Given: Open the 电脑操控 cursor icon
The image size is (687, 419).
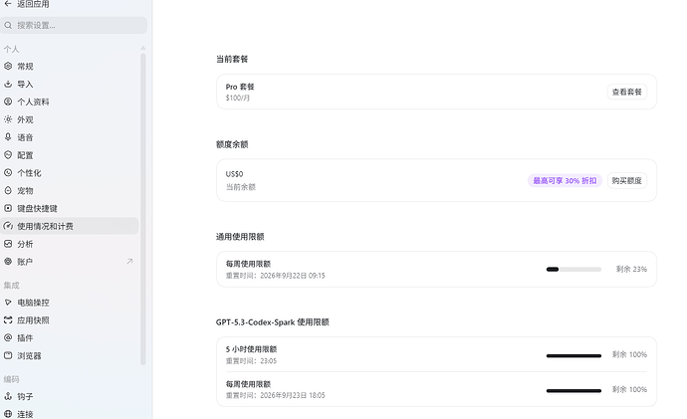Looking at the screenshot, I should (x=8, y=303).
